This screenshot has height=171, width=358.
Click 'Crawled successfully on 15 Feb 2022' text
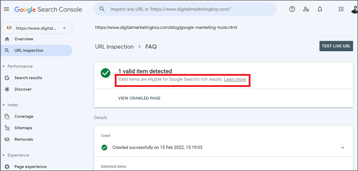(x=157, y=148)
